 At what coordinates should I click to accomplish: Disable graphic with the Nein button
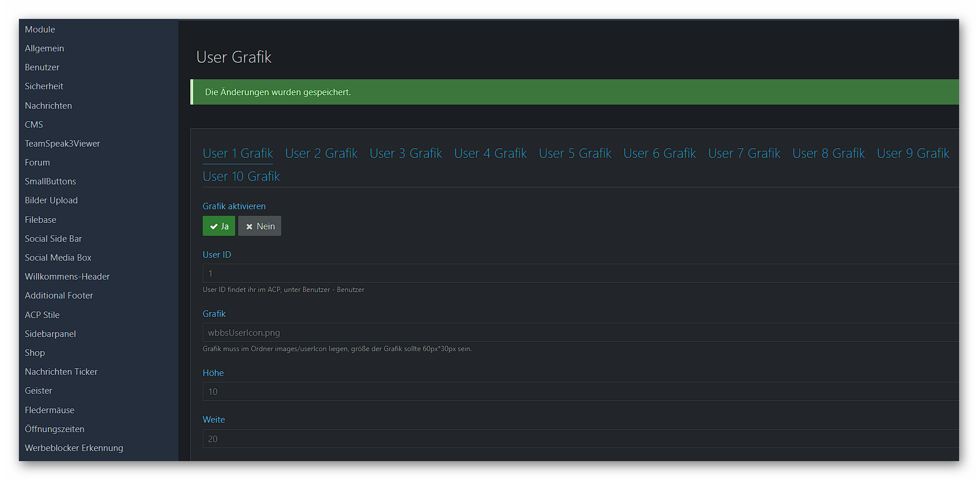coord(260,226)
